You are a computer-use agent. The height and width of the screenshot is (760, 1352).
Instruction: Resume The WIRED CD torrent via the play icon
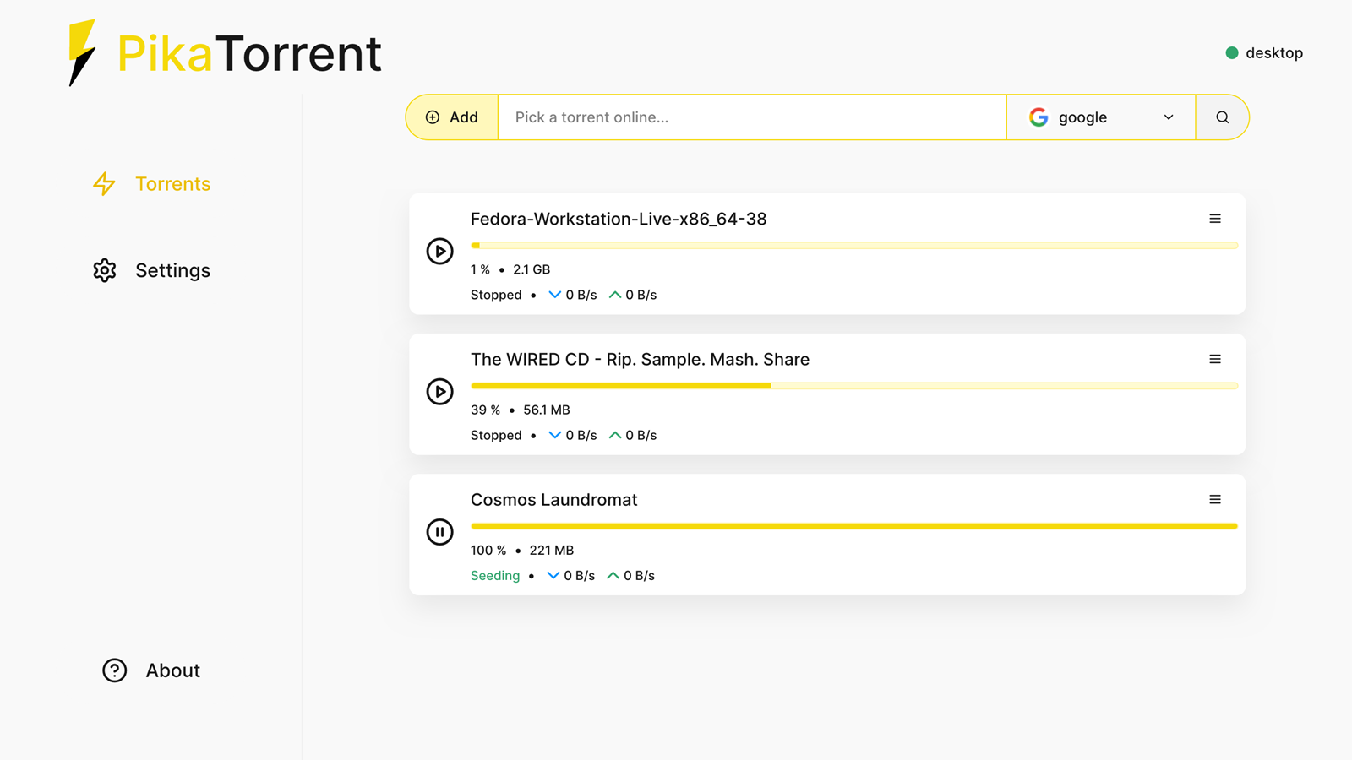coord(439,391)
